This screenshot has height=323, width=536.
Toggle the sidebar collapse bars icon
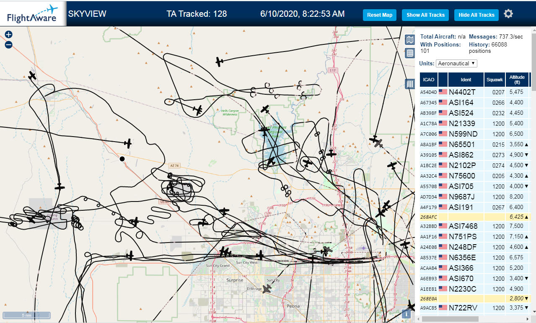(410, 84)
